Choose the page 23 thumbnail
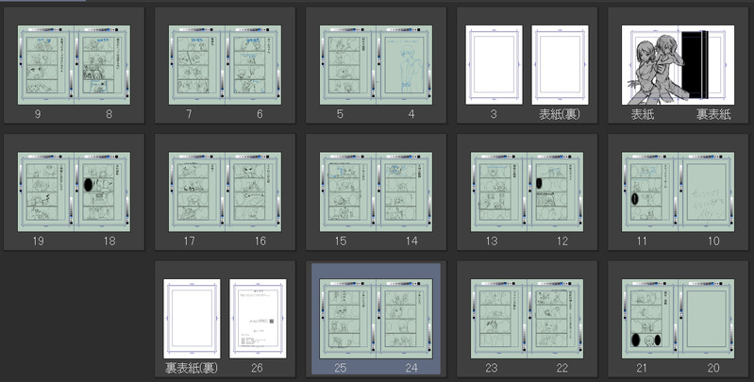754x382 pixels. click(x=498, y=319)
